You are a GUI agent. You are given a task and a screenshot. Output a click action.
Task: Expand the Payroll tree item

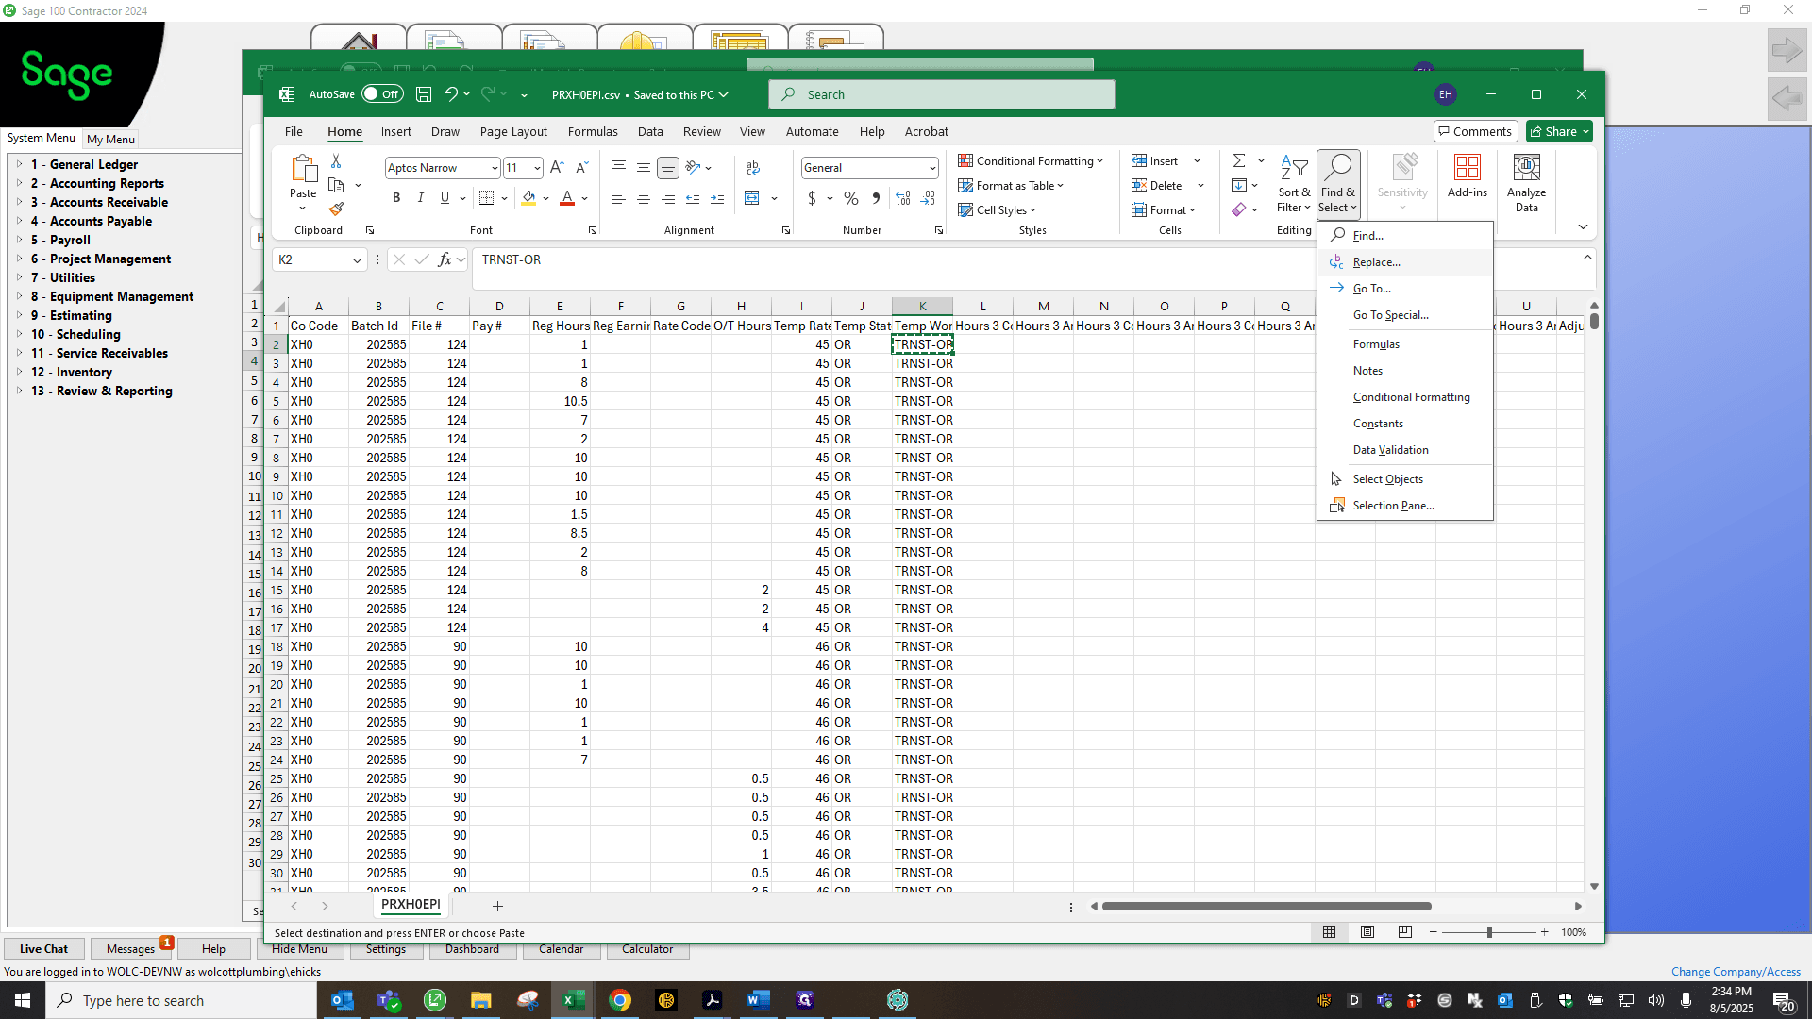click(20, 240)
